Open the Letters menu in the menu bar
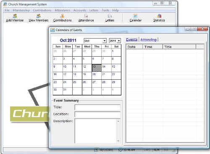210x154 pixels. click(x=94, y=10)
